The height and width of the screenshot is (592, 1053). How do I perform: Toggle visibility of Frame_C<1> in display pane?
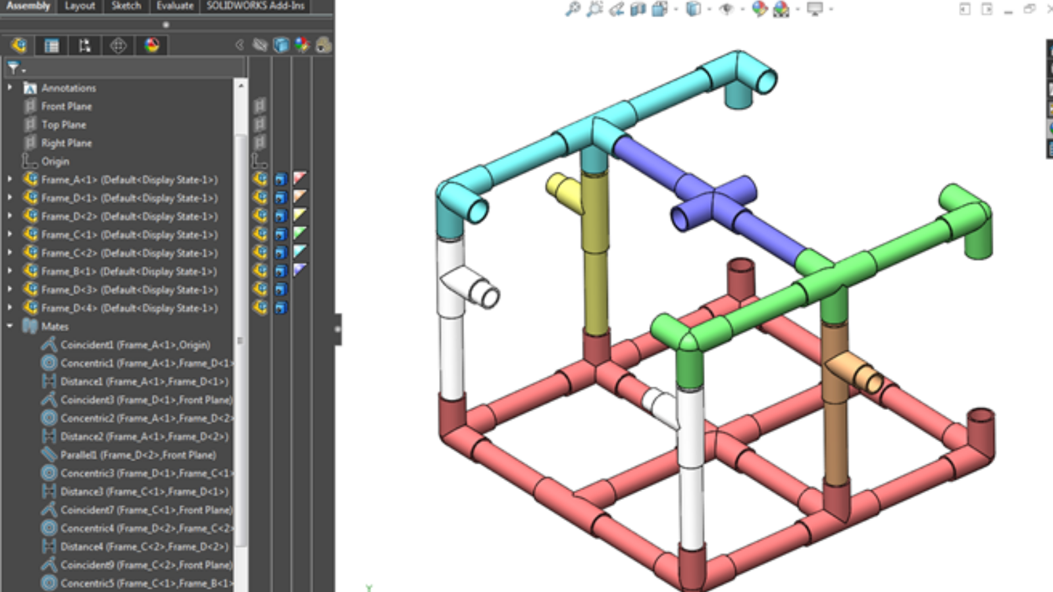click(x=261, y=234)
